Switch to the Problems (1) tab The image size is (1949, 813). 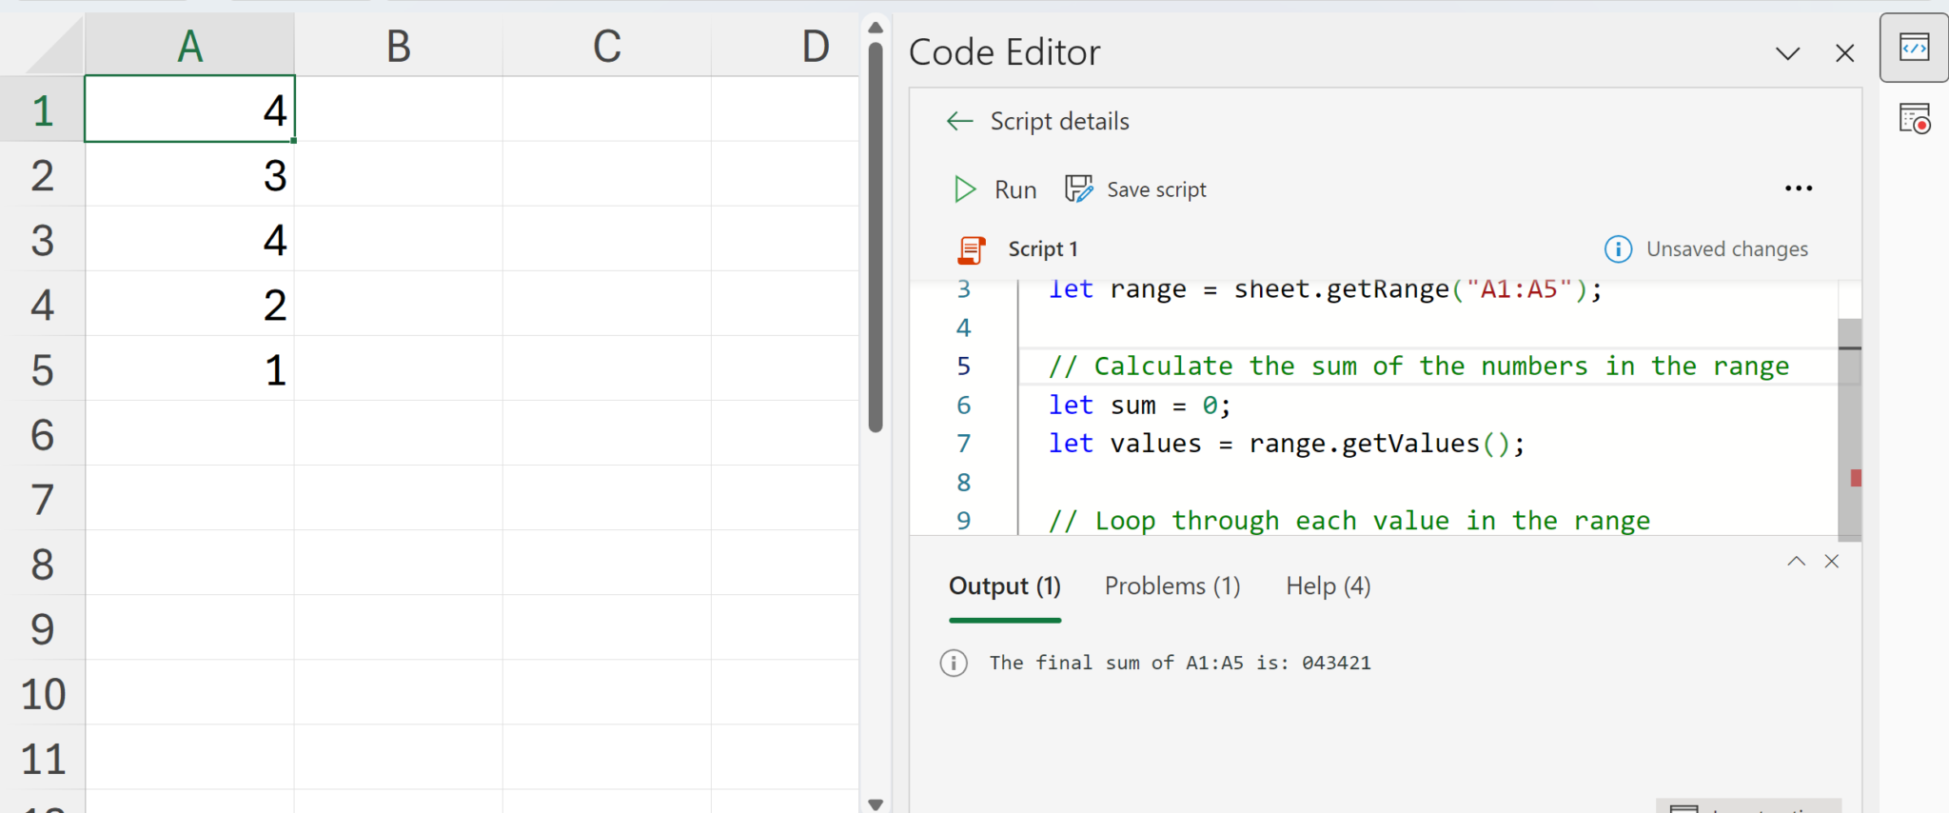click(1171, 586)
